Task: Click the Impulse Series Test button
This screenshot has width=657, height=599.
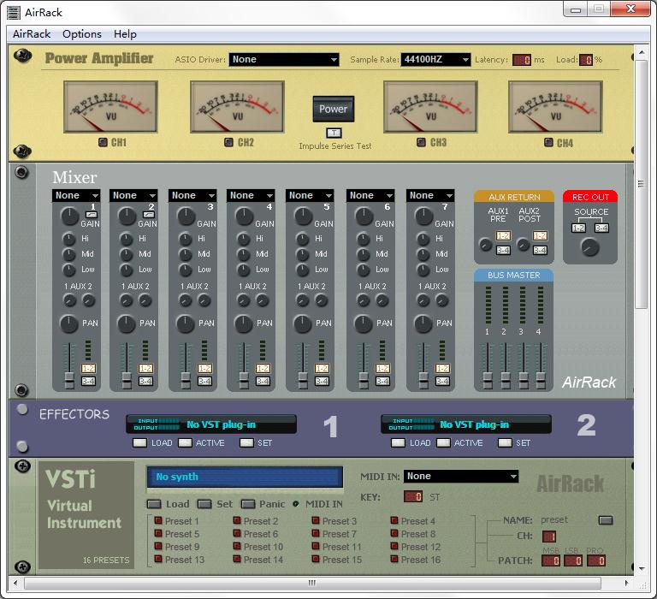Action: coord(334,133)
